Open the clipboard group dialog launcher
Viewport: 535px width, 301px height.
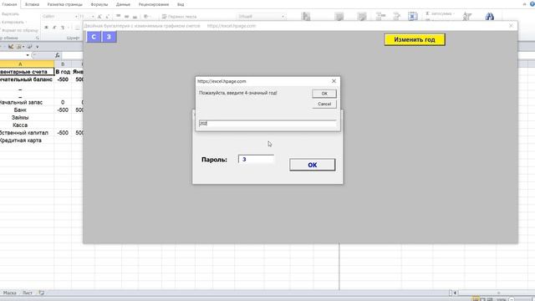(37, 38)
